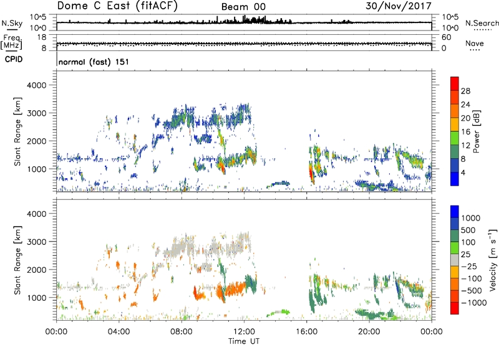Click the '08:00' time tick label
The image size is (499, 345).
click(x=182, y=332)
